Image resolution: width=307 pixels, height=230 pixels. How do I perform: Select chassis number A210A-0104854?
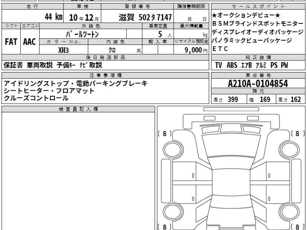click(258, 84)
